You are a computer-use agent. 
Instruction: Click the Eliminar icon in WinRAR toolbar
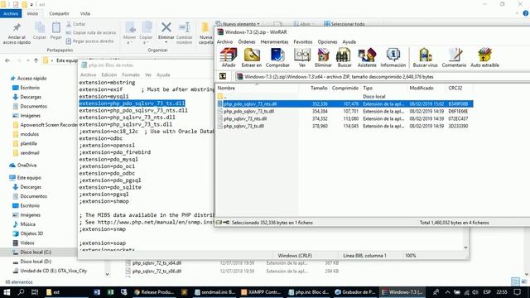[323, 57]
